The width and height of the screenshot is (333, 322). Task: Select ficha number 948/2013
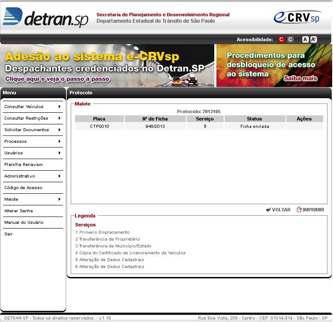[x=155, y=126]
